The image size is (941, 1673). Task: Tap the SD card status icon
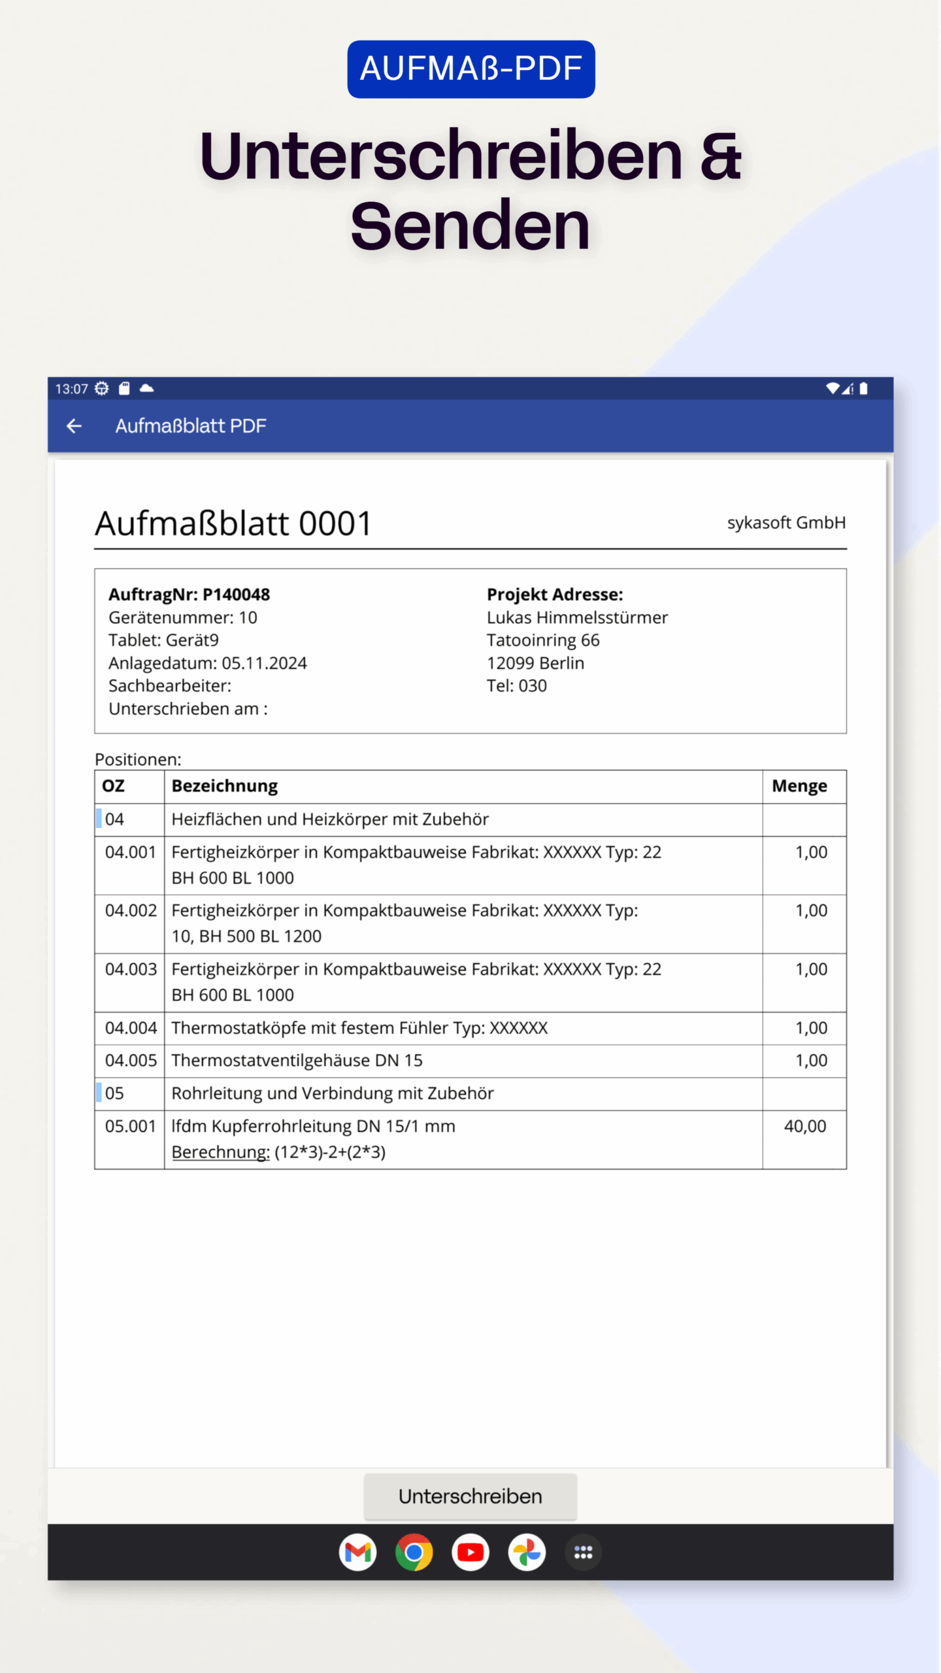(x=124, y=389)
